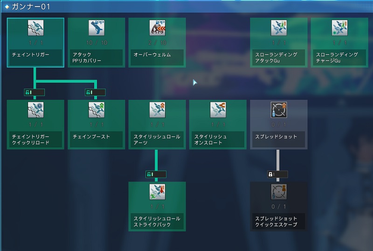The width and height of the screenshot is (373, 251).
Task: Select the スプレッドショット skill icon
Action: (x=279, y=110)
